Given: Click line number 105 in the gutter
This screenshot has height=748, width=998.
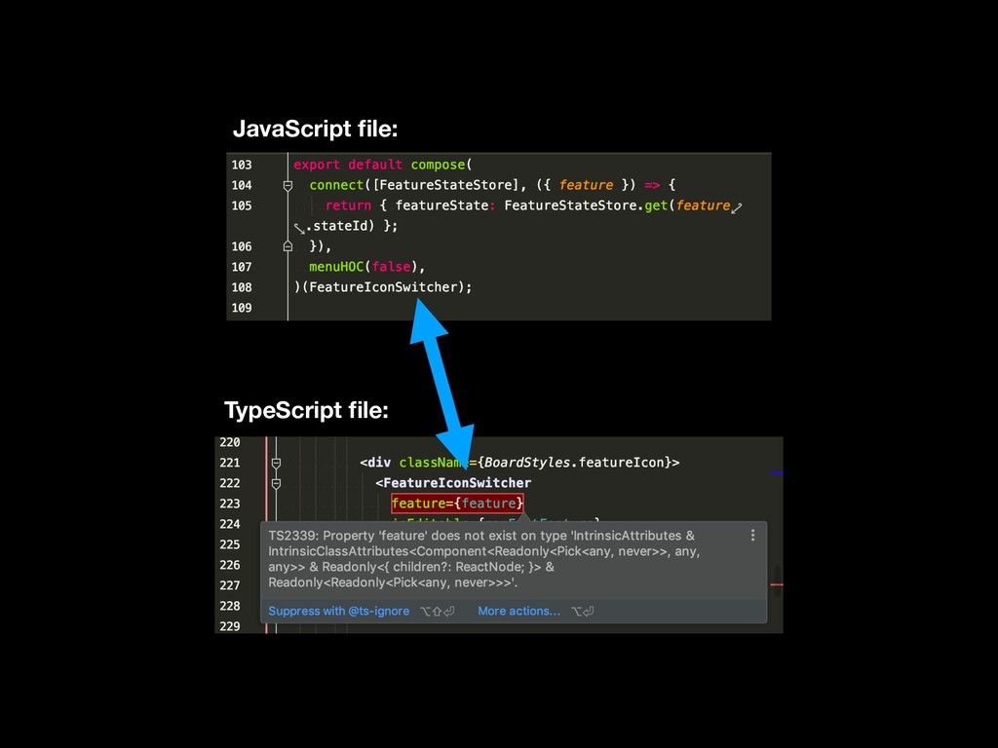Looking at the screenshot, I should tap(242, 206).
